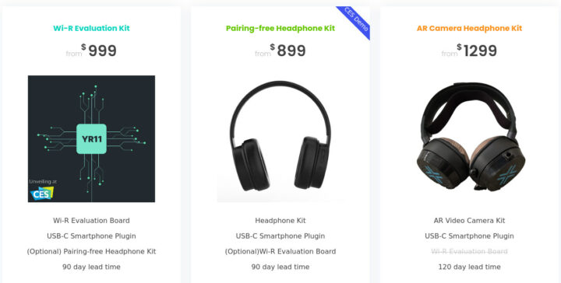561x283 pixels.
Task: Click (Optional)Wi-R Evaluation Board line
Action: (280, 251)
